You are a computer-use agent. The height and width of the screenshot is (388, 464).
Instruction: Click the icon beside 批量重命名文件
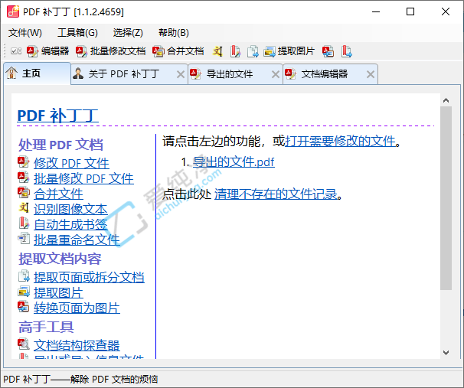tap(24, 238)
